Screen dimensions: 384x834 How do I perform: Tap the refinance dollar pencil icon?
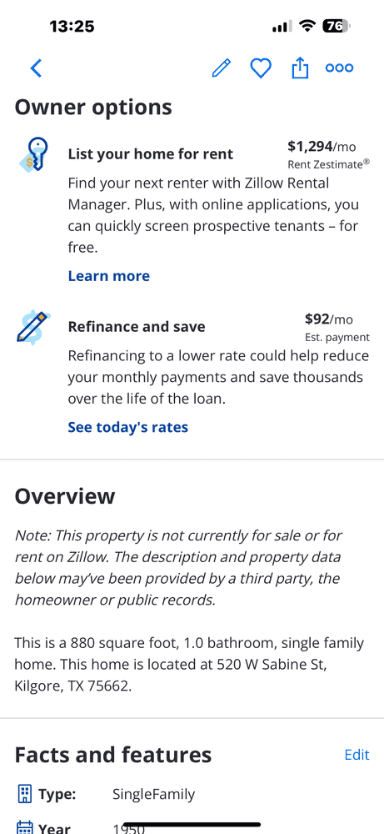[x=33, y=327]
